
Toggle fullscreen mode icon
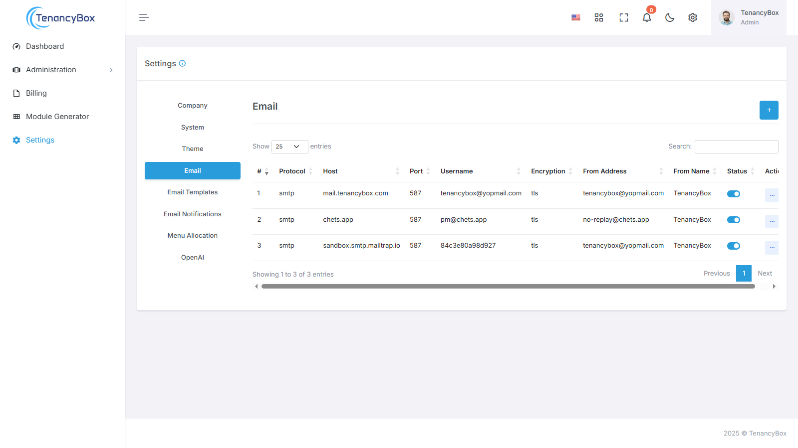pyautogui.click(x=623, y=17)
